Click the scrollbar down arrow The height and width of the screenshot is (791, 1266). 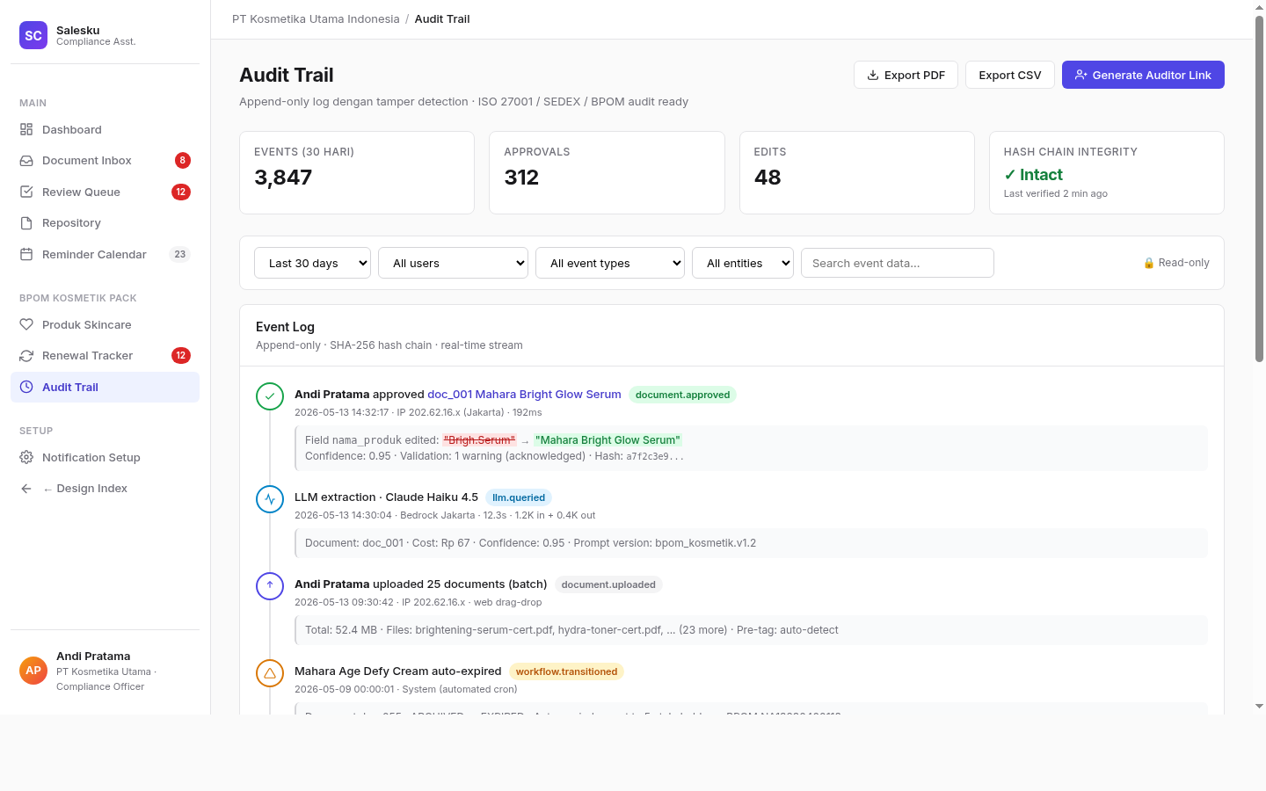point(1259,706)
